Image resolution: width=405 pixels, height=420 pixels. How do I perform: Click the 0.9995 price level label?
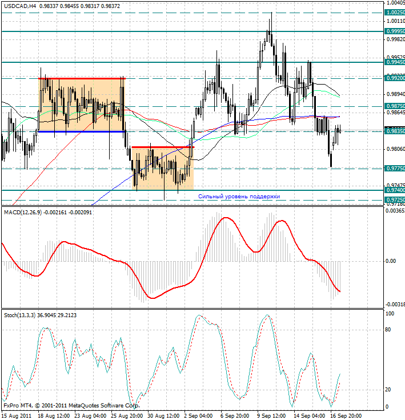pyautogui.click(x=395, y=31)
